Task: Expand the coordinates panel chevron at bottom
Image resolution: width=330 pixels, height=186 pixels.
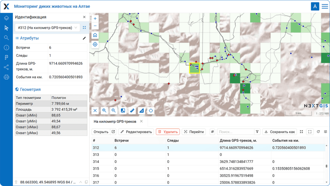Action: (x=81, y=182)
